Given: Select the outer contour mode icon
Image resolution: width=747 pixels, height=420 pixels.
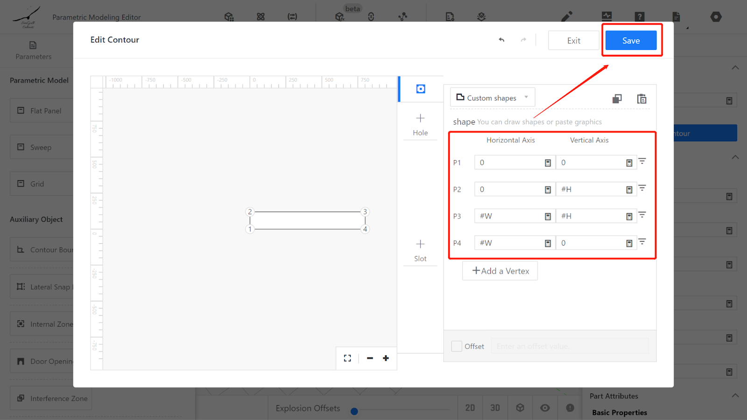Looking at the screenshot, I should [421, 89].
